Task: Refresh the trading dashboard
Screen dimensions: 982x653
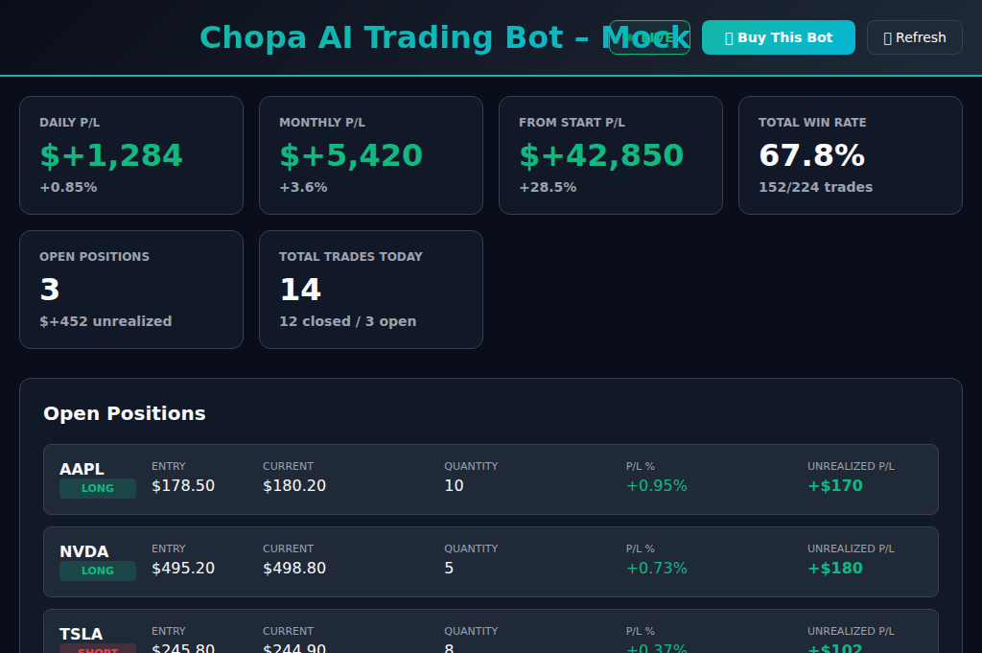Action: point(914,37)
